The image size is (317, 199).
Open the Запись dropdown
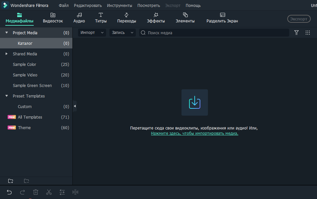(x=123, y=33)
